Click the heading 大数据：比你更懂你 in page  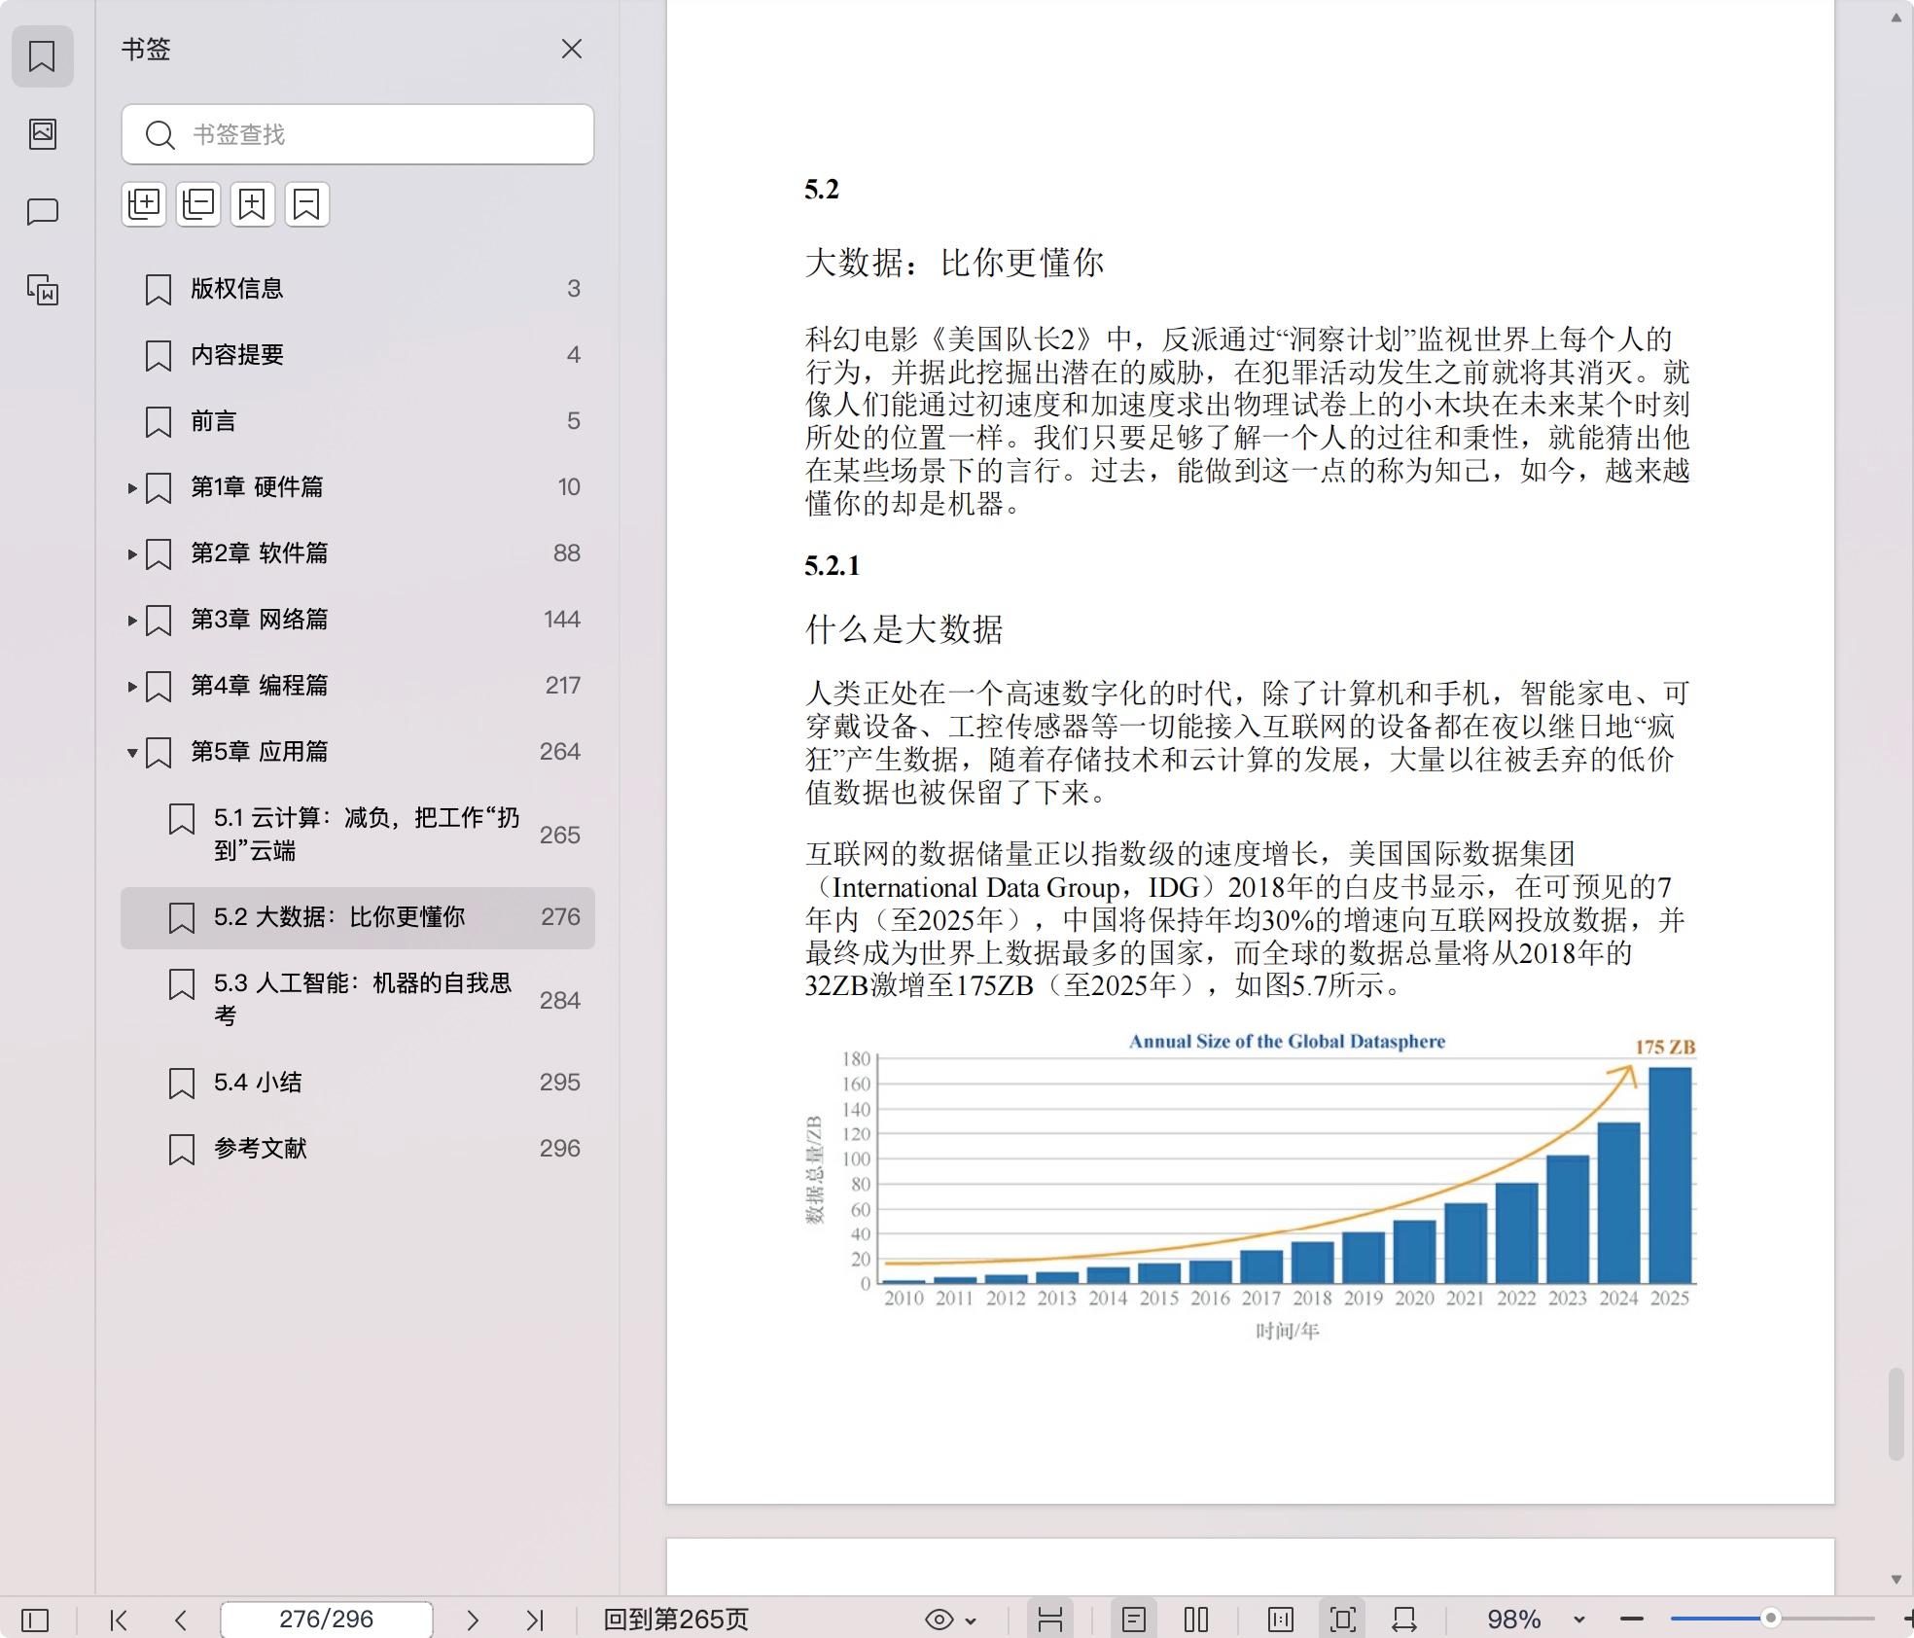coord(954,263)
